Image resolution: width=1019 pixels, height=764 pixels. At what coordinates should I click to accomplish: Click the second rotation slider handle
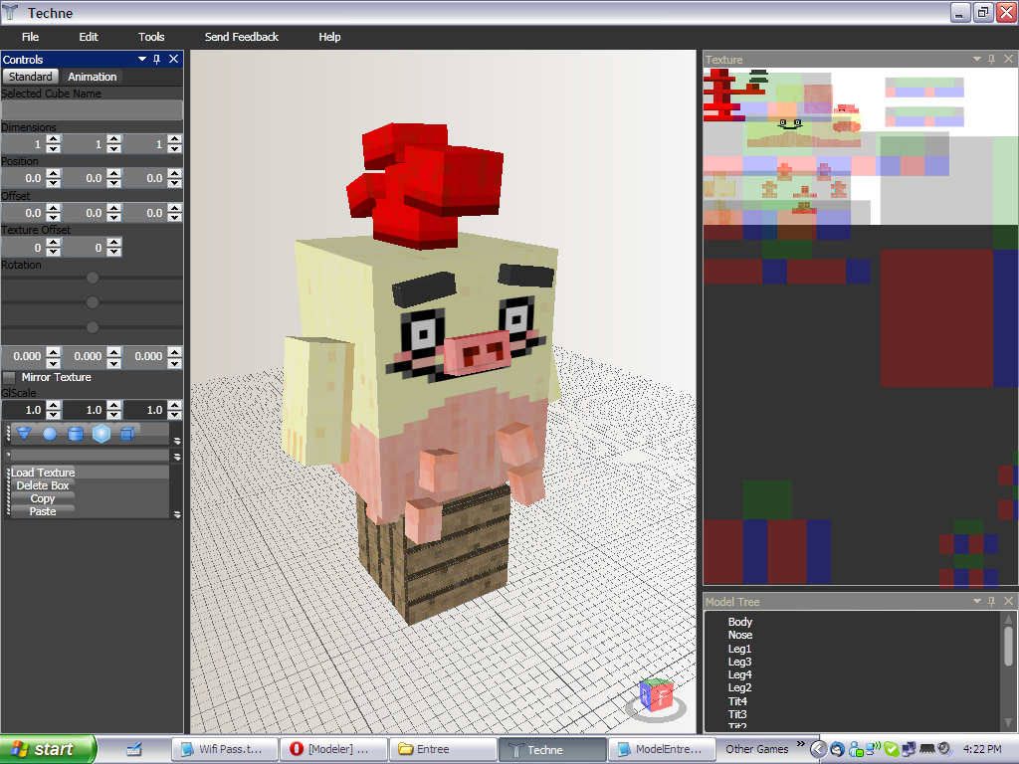pos(93,302)
